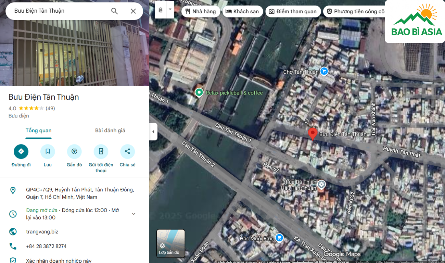Click Gửi tới điện thoại icon
This screenshot has width=445, height=263.
[x=101, y=151]
